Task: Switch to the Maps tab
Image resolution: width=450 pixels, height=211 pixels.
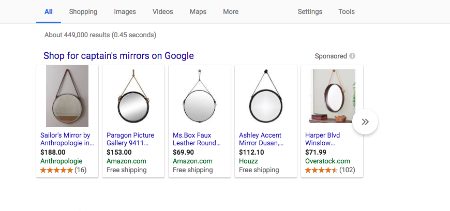Action: (198, 12)
